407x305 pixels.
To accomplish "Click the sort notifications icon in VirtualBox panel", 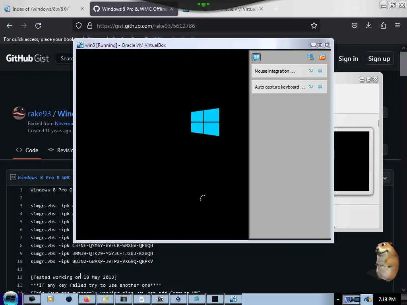I will [310, 57].
